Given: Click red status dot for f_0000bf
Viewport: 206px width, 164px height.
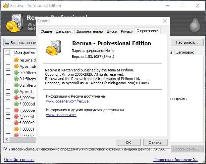Looking at the screenshot, I should (x=16, y=116).
